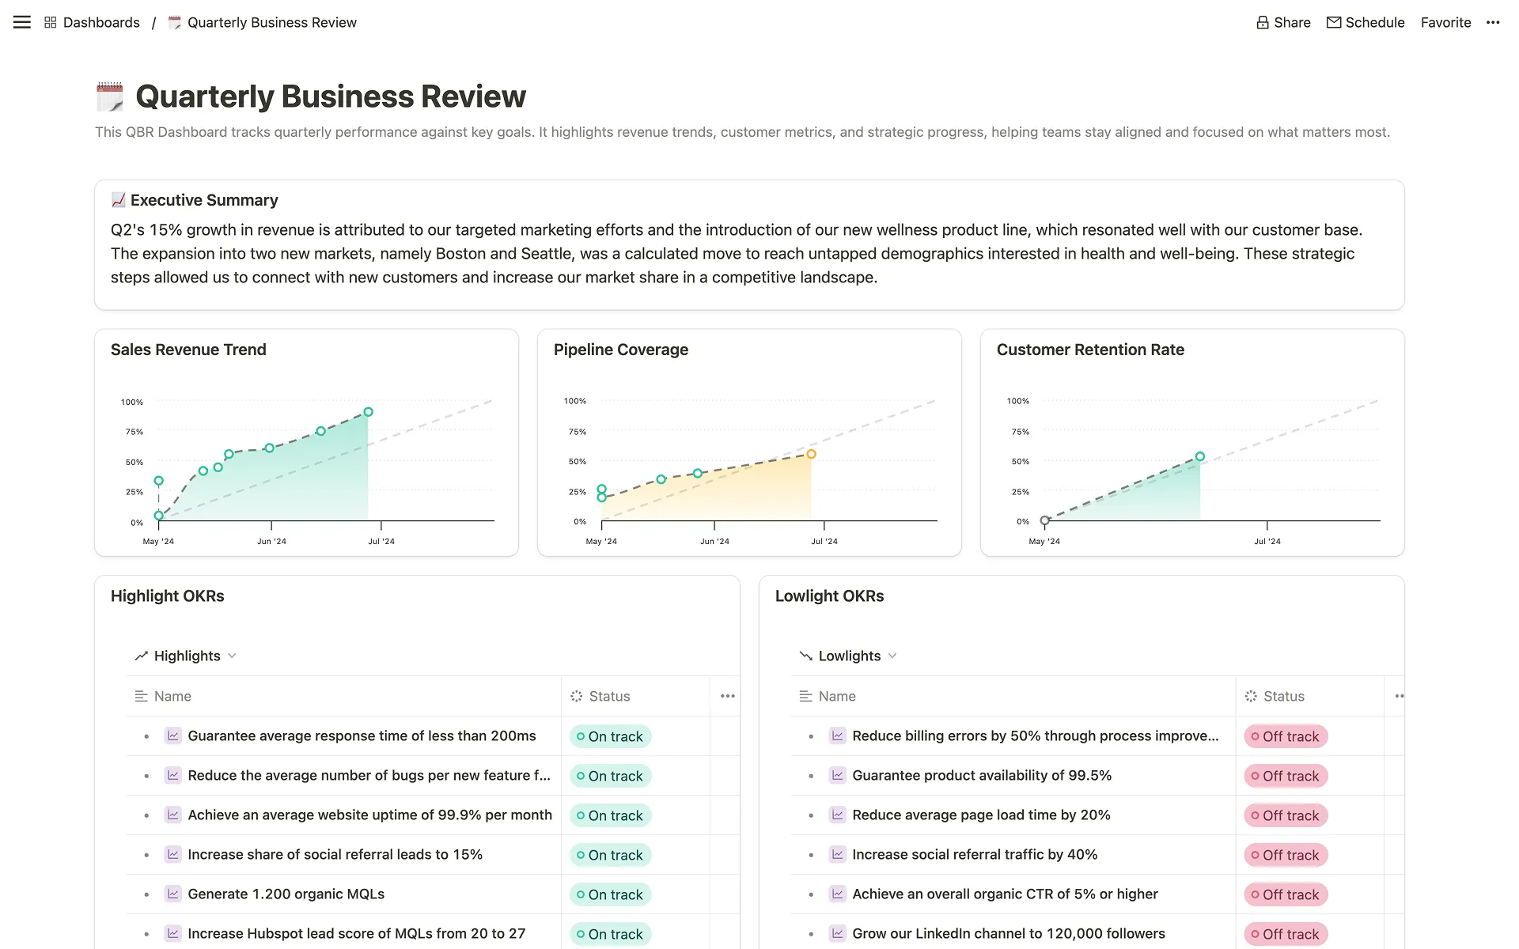The height and width of the screenshot is (949, 1519).
Task: Click the Dashboards grid icon
Action: coord(51,22)
